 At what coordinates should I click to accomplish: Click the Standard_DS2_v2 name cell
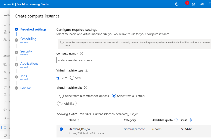click(79, 129)
